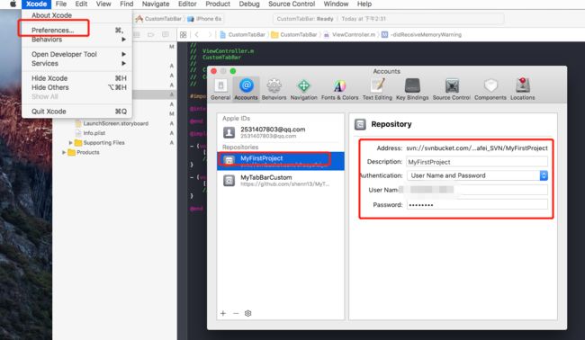Click ViewController.m in the jump bar
Image resolution: width=585 pixels, height=340 pixels.
(x=349, y=35)
